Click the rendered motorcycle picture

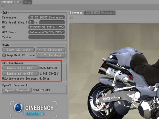(114, 71)
